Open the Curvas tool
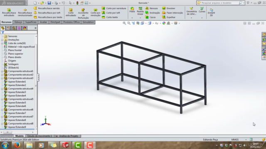Image resolution: width=266 pixels, height=149 pixels. (202, 10)
